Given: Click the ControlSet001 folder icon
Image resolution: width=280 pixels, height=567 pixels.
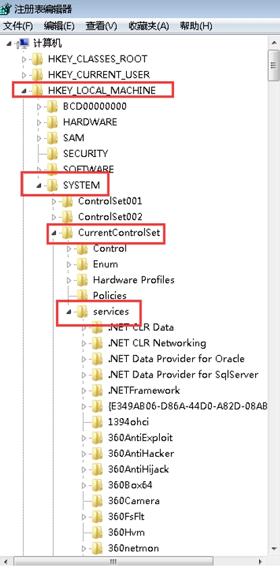Looking at the screenshot, I should coord(67,201).
